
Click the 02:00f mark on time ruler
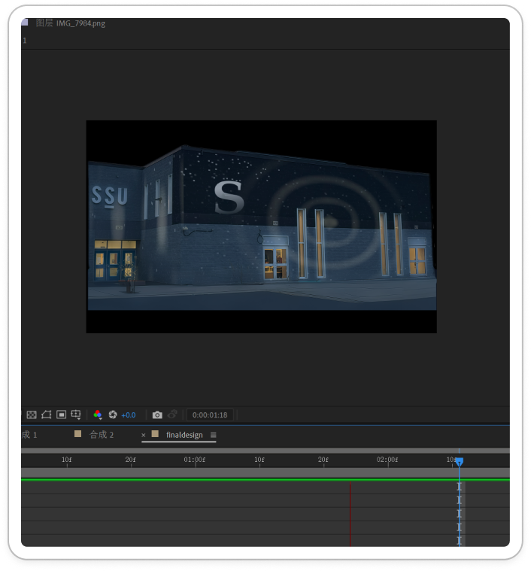point(387,460)
